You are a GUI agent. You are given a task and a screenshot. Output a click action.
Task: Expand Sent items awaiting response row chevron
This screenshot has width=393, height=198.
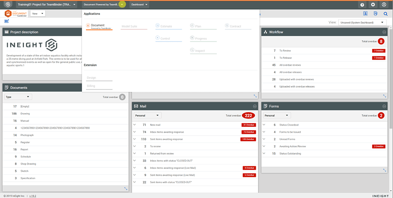(134, 139)
